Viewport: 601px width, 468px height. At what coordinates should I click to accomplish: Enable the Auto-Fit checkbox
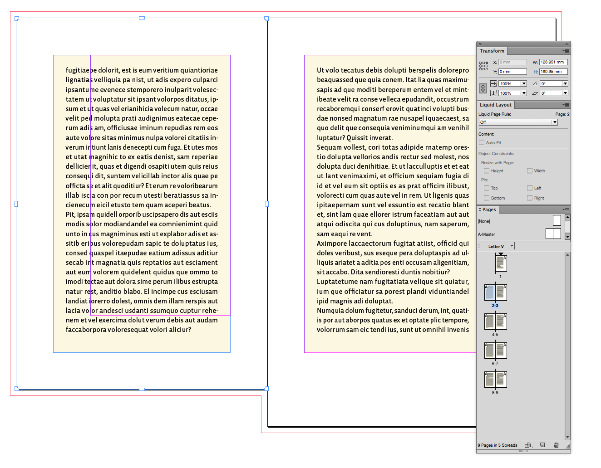pyautogui.click(x=482, y=142)
